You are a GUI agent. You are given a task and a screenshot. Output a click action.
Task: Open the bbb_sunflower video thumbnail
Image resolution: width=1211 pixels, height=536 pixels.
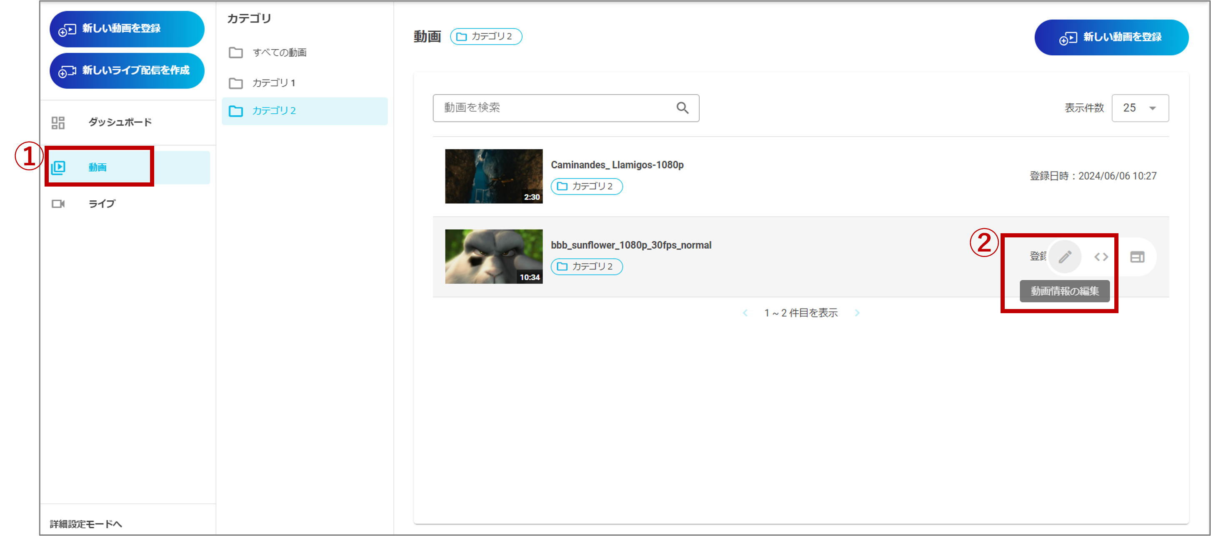494,257
